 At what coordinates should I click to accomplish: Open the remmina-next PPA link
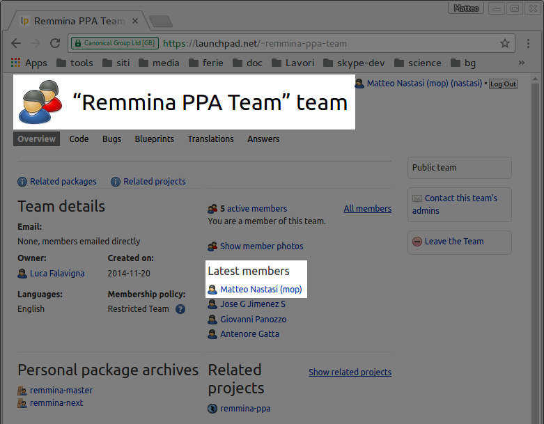pyautogui.click(x=56, y=403)
